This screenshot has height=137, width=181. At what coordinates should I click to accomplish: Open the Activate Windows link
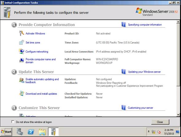[35, 34]
